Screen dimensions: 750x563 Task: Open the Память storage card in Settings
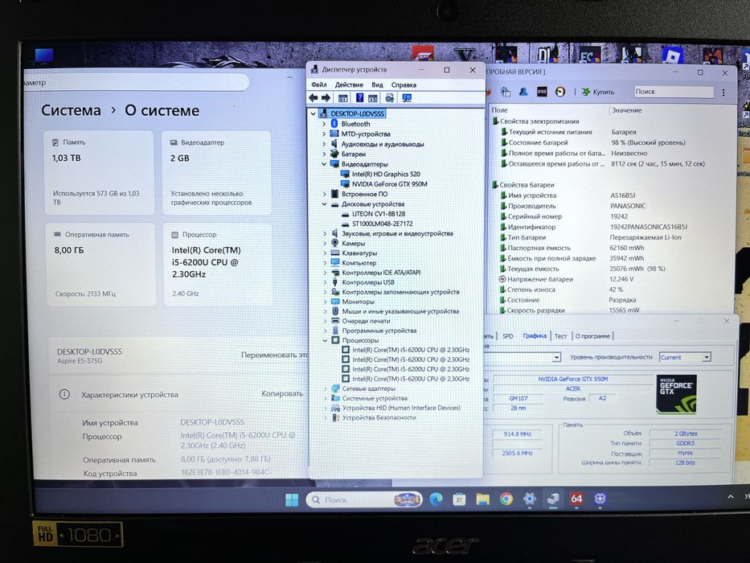pos(99,172)
